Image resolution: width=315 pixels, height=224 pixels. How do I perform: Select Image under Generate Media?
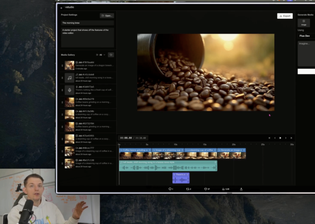tap(304, 22)
